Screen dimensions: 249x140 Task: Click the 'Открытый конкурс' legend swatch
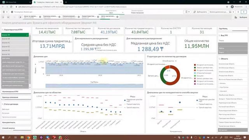(195, 73)
